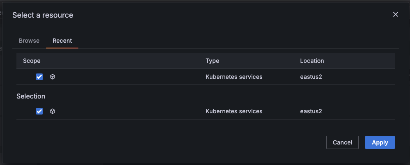Click the cube icon in the Selection row
This screenshot has height=165, width=410.
pos(53,111)
